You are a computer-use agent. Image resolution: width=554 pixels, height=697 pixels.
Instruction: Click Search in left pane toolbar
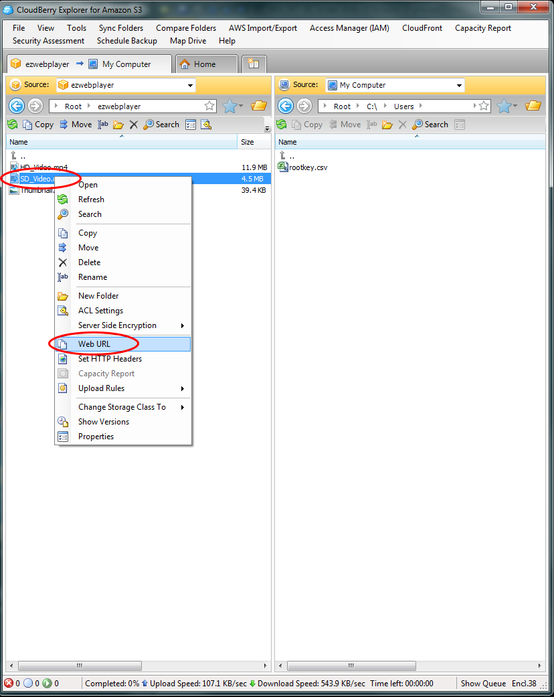[161, 125]
